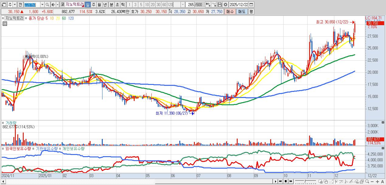Click the moving average overlay icon
The height and width of the screenshot is (185, 386).
341,181
